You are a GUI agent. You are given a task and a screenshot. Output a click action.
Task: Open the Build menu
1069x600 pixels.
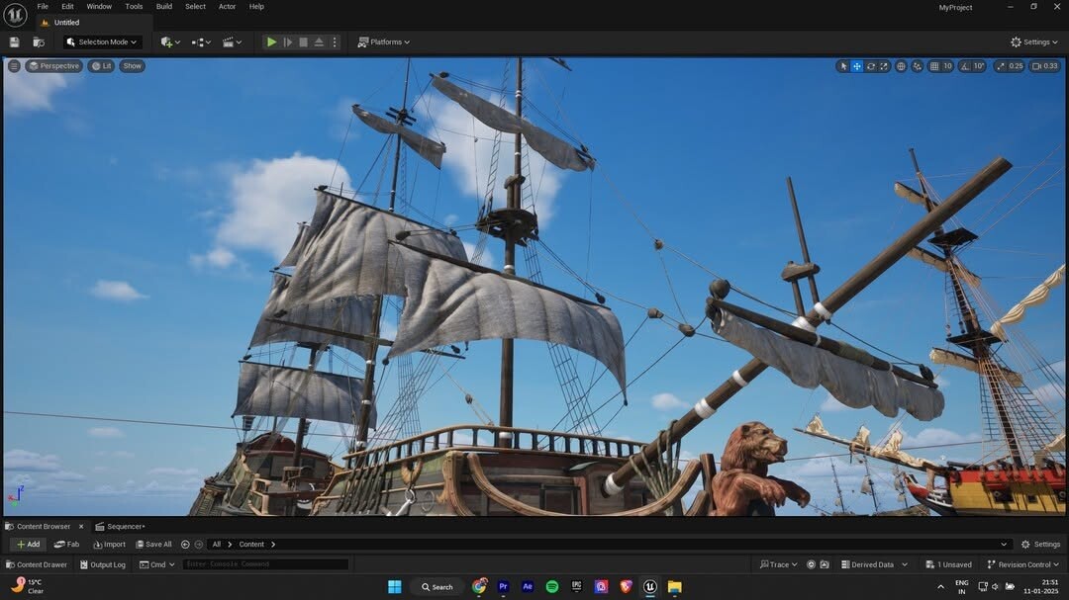163,6
